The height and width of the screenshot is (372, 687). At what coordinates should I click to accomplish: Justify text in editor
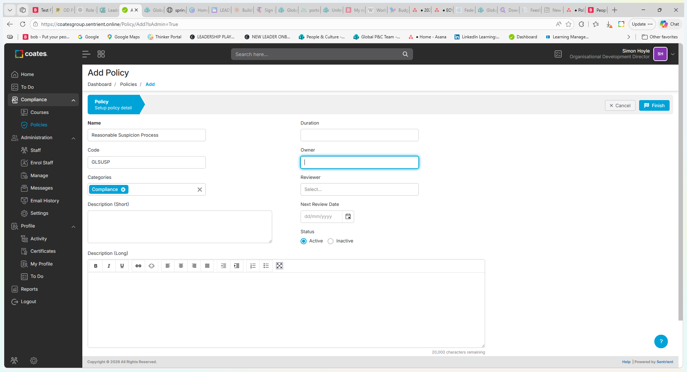(x=207, y=266)
